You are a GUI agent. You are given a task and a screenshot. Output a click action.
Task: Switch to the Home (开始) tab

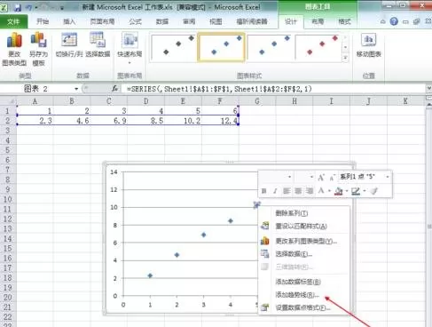point(43,21)
